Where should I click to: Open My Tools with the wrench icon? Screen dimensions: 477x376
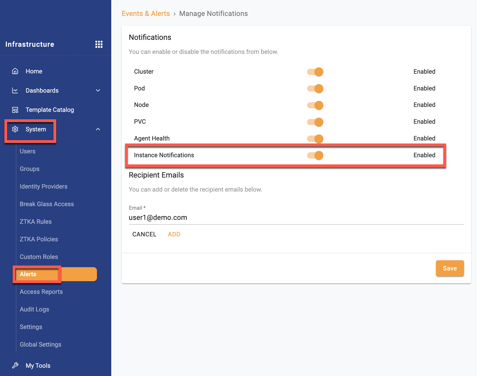pyautogui.click(x=15, y=365)
